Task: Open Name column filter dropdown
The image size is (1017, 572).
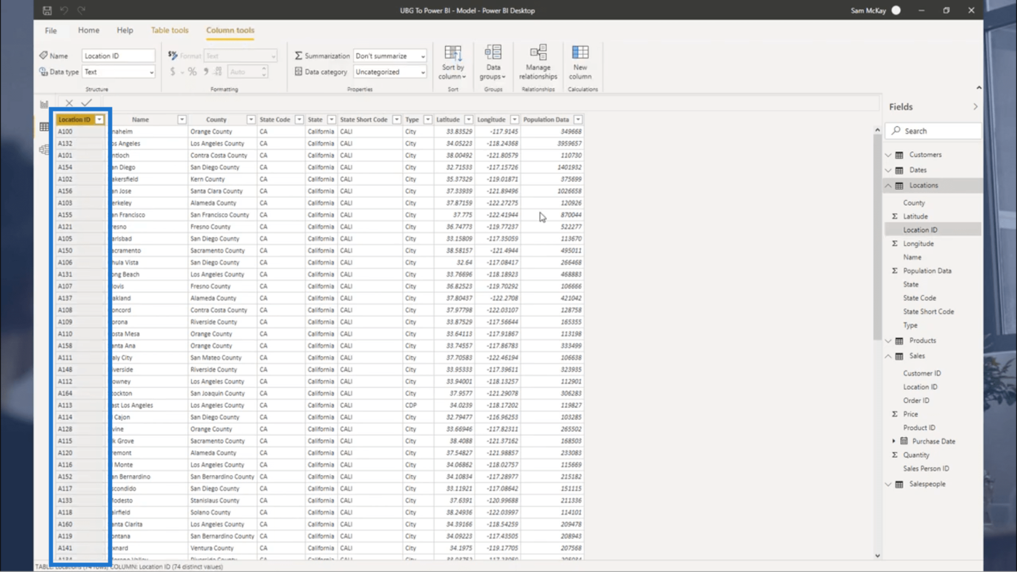Action: tap(182, 120)
